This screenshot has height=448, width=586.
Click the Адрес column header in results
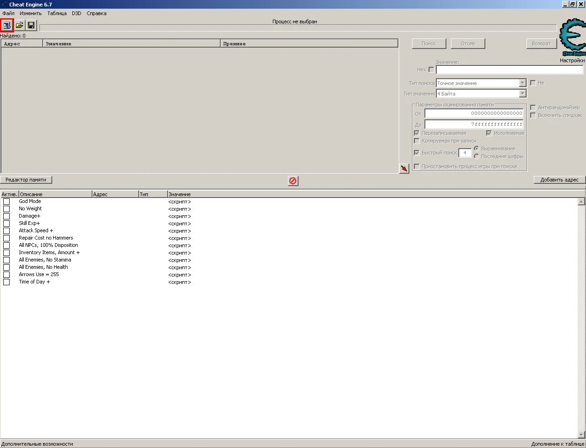tap(22, 43)
